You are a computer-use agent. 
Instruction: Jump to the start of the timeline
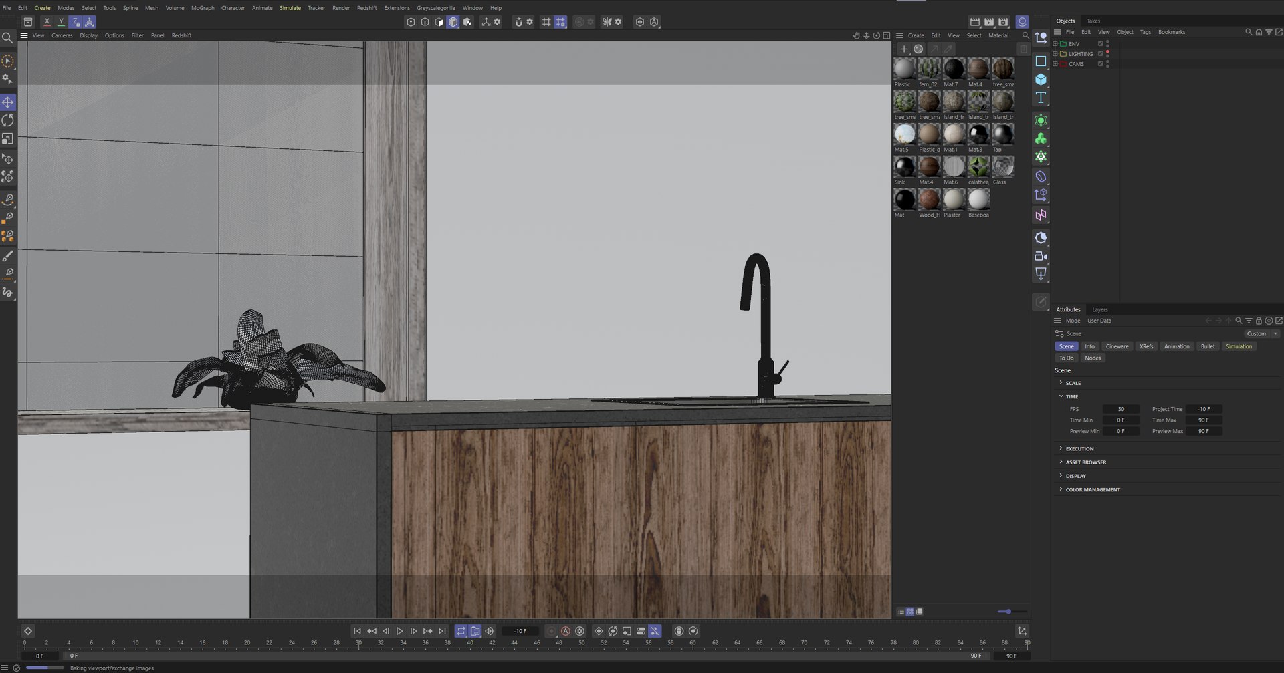(357, 631)
